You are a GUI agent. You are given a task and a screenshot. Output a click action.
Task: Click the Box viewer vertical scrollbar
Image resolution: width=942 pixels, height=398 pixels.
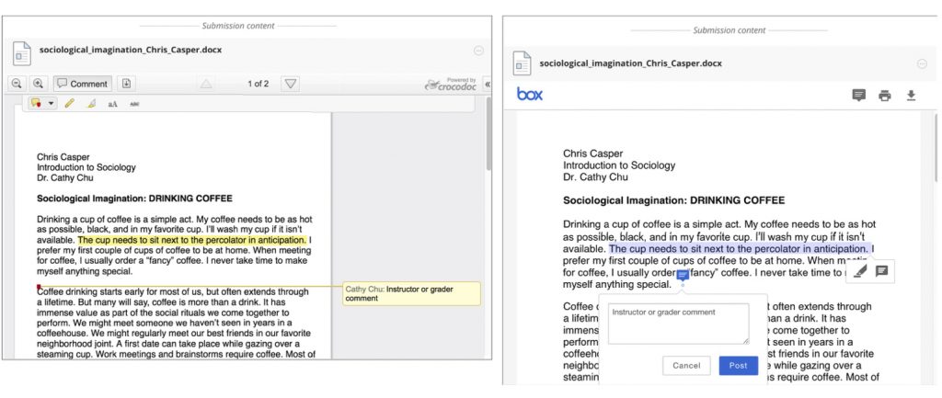pyautogui.click(x=937, y=147)
